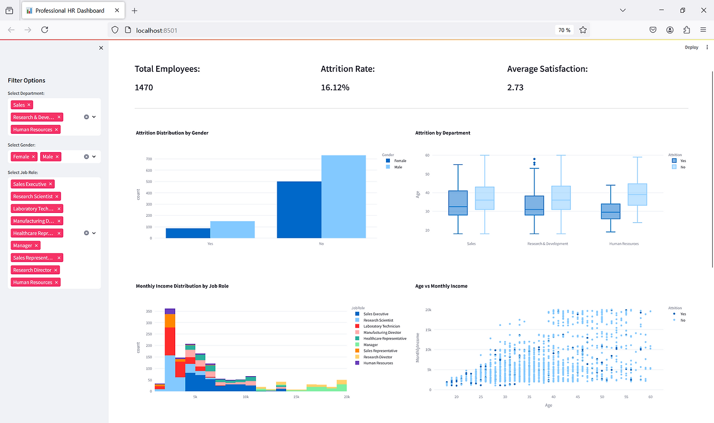Expand the Select Department dropdown
The height and width of the screenshot is (423, 714).
[94, 117]
